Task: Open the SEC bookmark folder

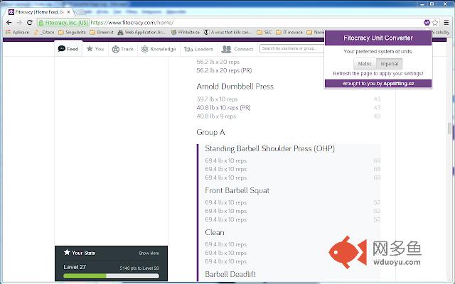Action: click(264, 32)
